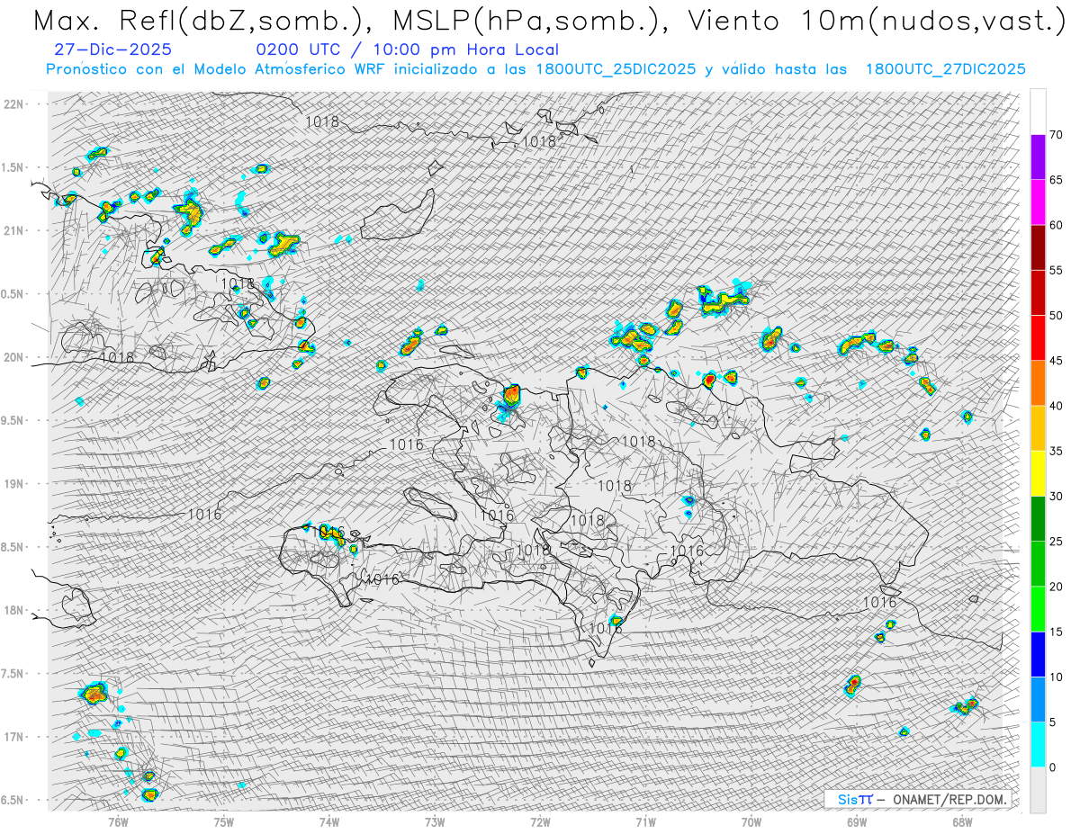Click the '6.5N' latitude label at bottom
Screen dimensions: 1080x834
tap(13, 800)
